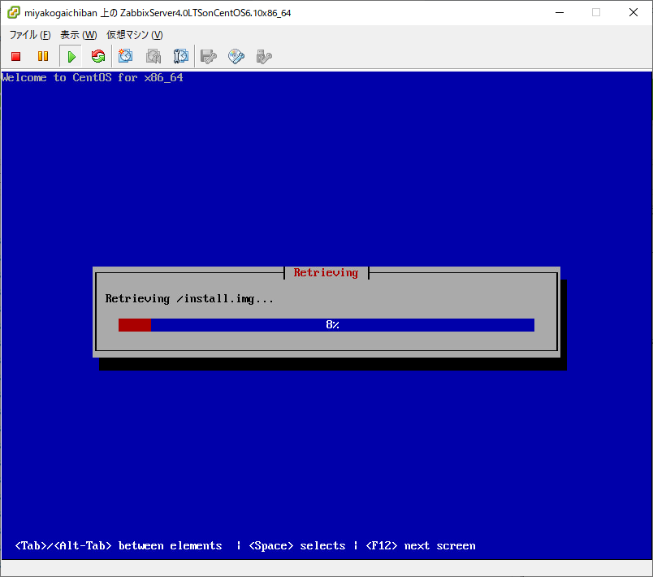Click the 'Welcome to CentOS for x86_64' text

(93, 77)
